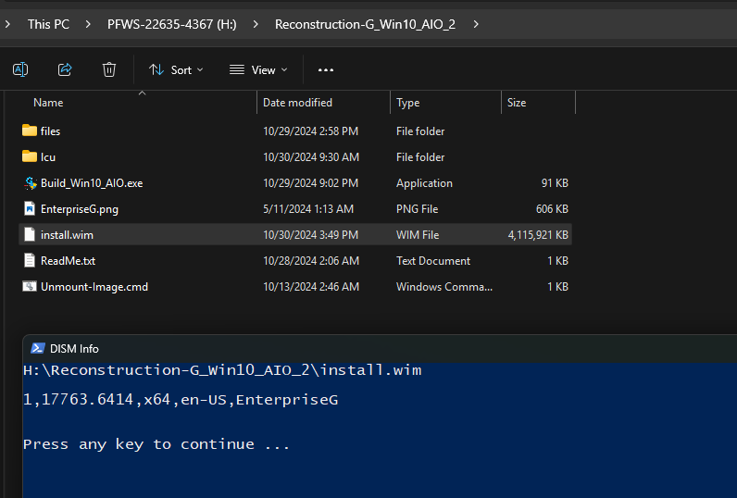
Task: Click the Share toolbar icon
Action: tap(65, 70)
